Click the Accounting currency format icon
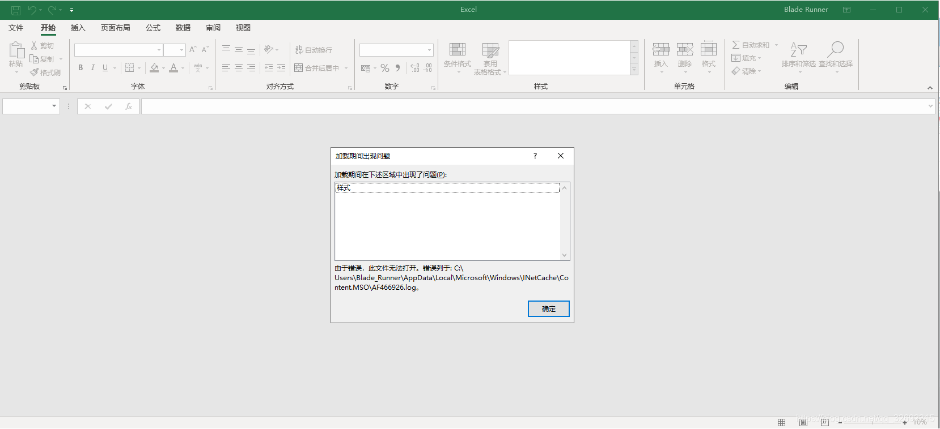 coord(366,68)
